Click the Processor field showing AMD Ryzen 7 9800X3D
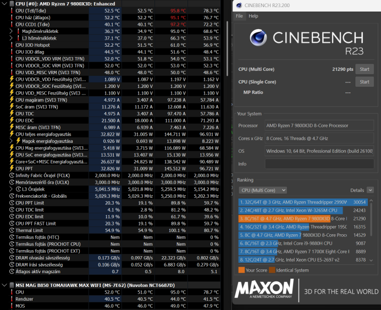The height and width of the screenshot is (310, 381). [x=319, y=126]
